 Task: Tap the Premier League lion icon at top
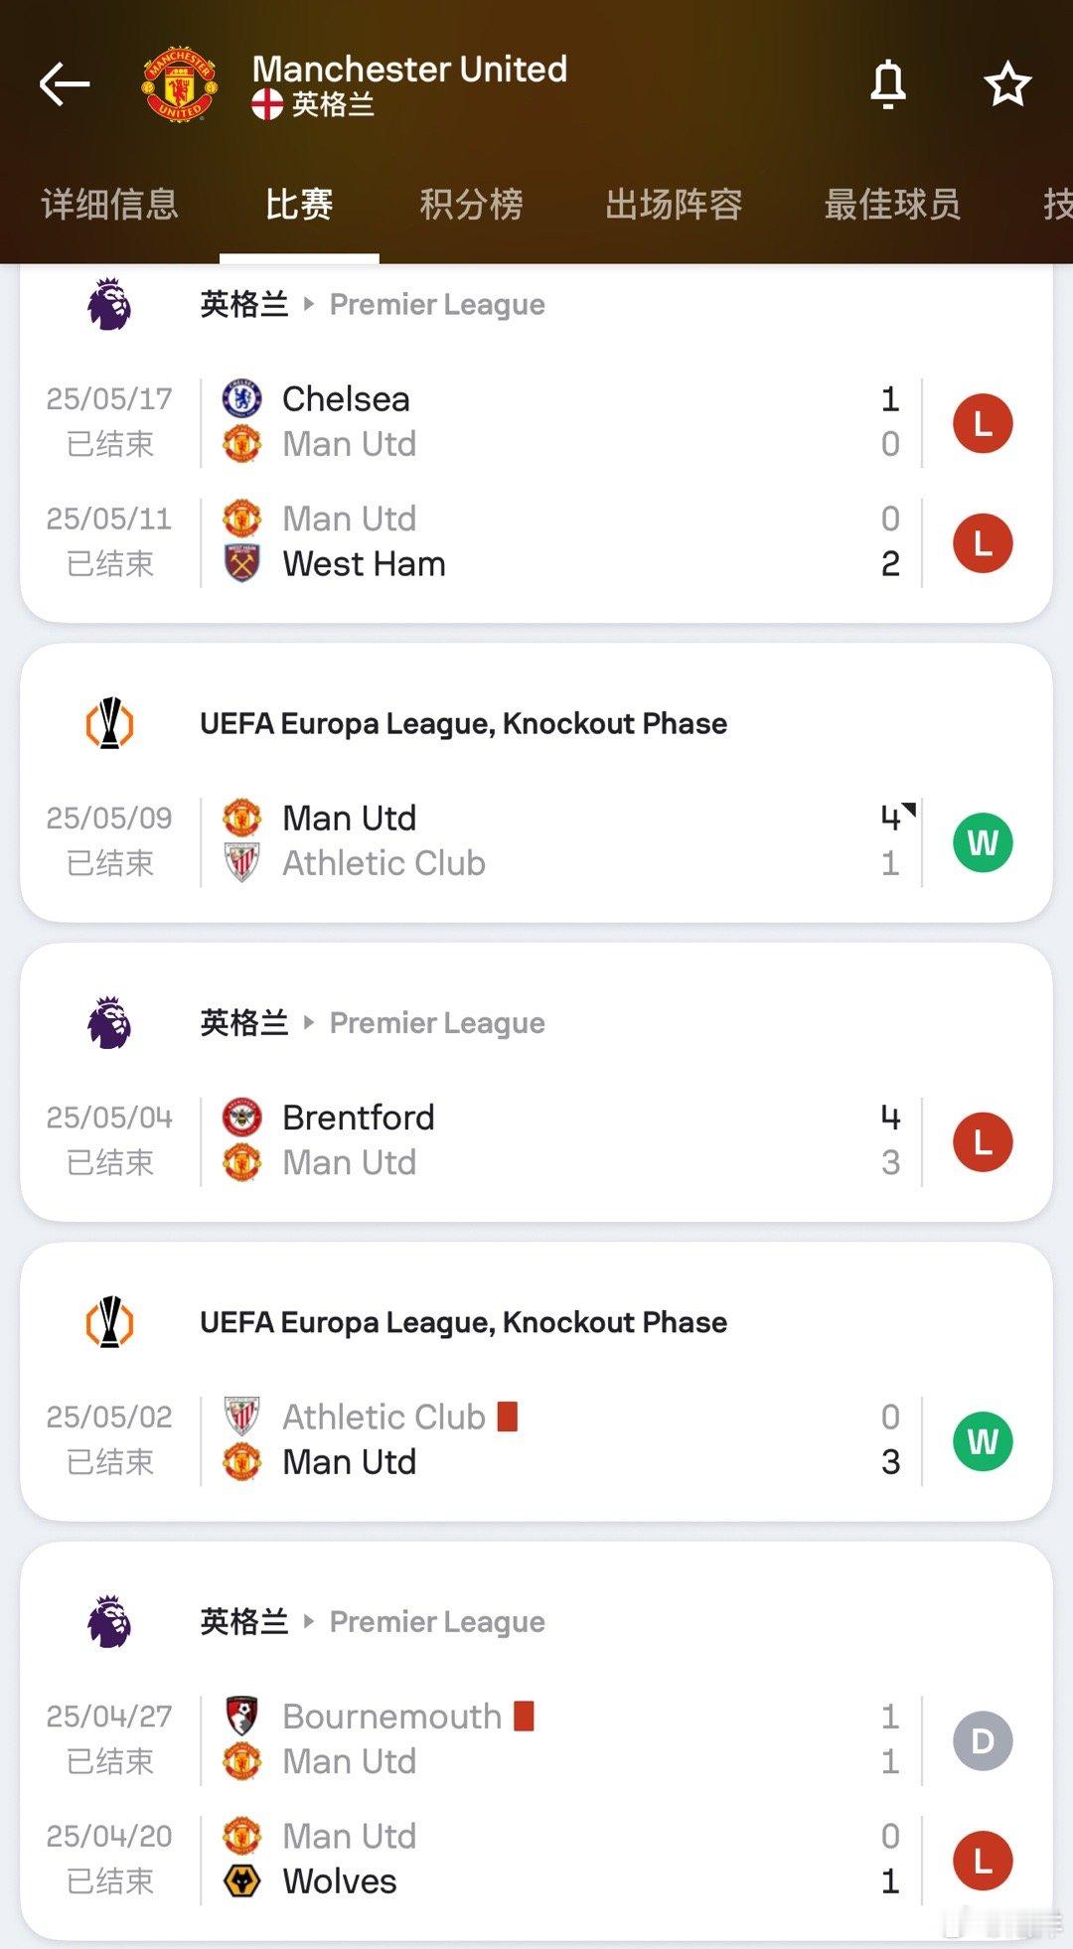pos(109,304)
